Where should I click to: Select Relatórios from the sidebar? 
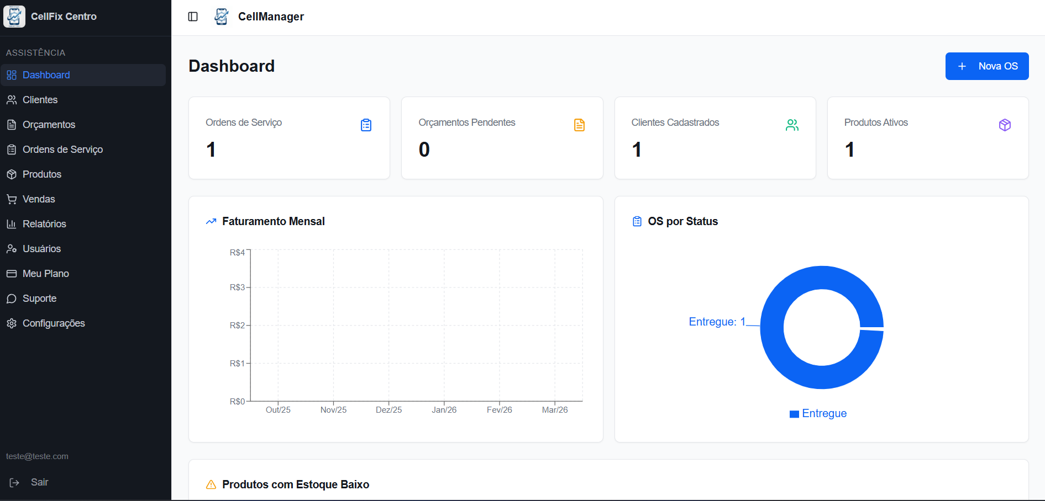click(x=83, y=224)
